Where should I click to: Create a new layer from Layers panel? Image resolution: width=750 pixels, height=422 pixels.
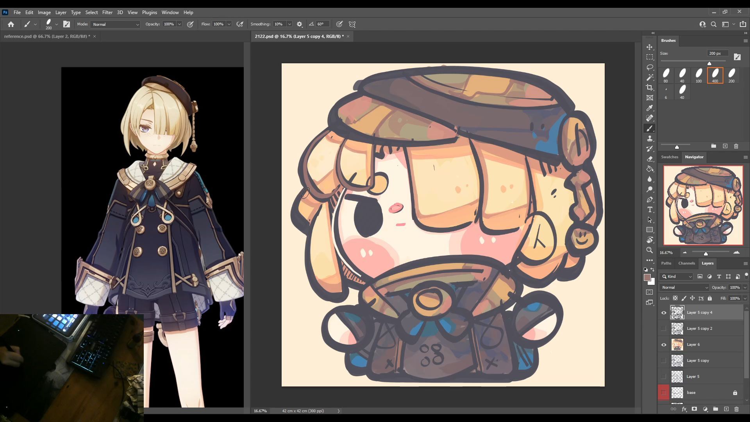[x=726, y=409]
